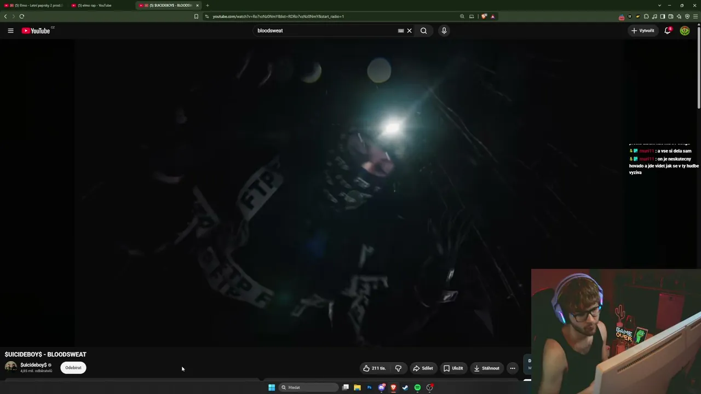Viewport: 701px width, 394px height.
Task: Open the YouTube account avatar menu
Action: 685,31
